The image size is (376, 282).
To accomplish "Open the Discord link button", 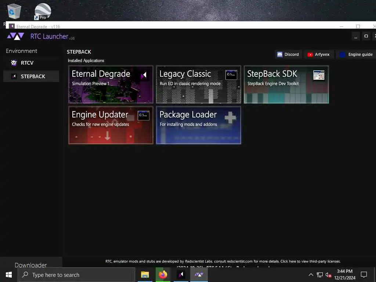I will pyautogui.click(x=288, y=54).
